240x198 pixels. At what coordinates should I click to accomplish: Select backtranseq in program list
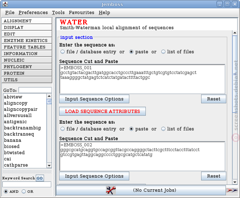point(25,134)
